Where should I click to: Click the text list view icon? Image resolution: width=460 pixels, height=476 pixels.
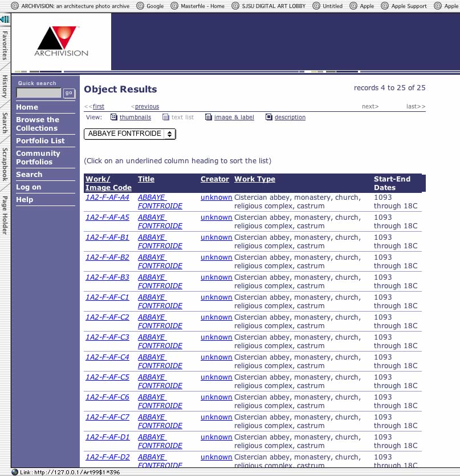(165, 117)
